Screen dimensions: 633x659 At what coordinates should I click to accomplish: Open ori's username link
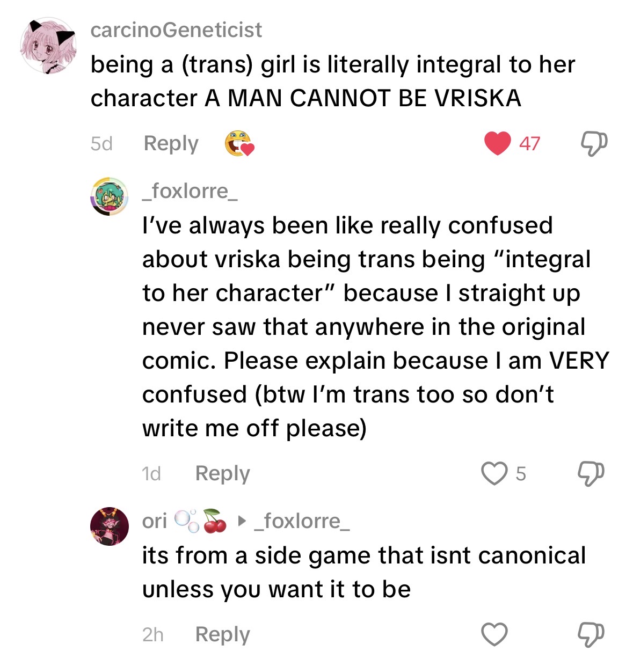155,521
